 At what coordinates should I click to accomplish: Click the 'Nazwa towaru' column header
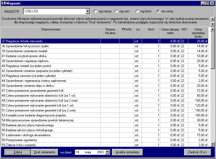point(51,29)
